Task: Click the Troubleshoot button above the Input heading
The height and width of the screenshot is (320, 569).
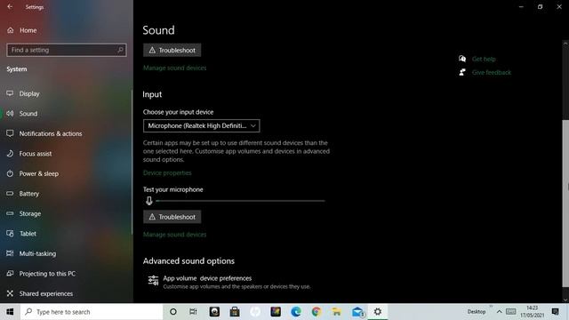Action: click(172, 50)
